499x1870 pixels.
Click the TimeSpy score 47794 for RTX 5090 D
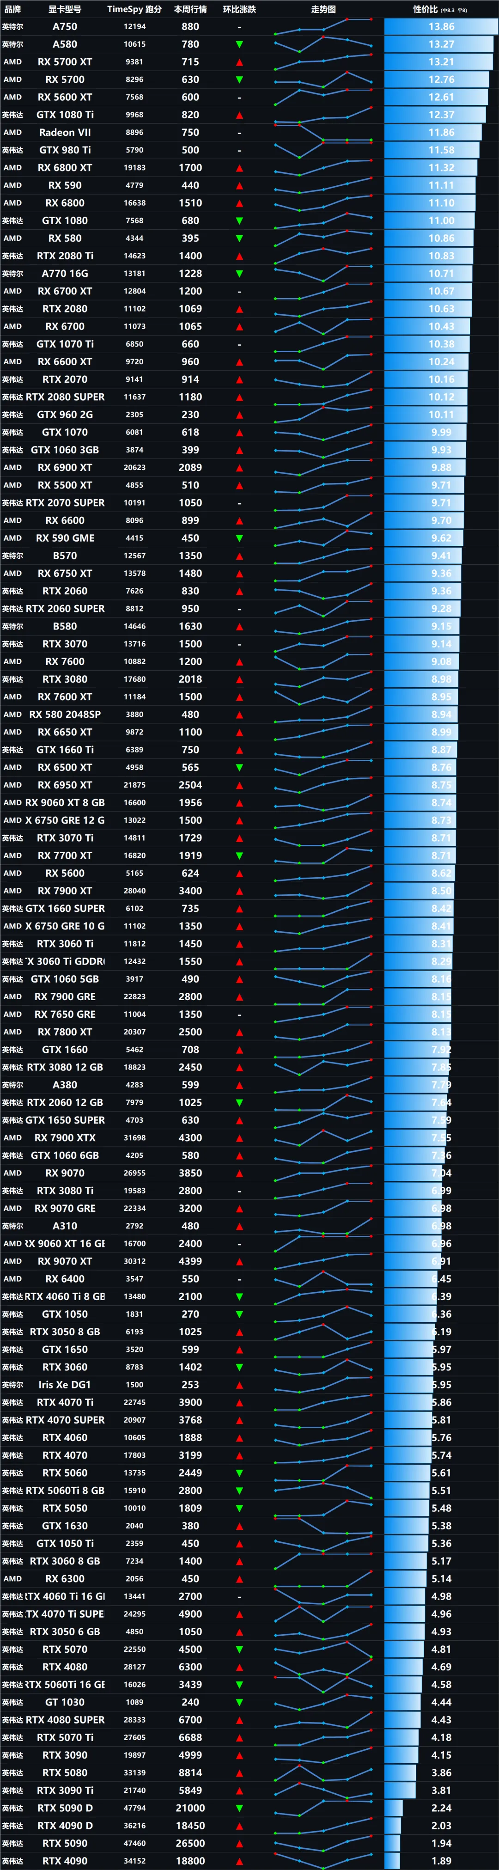coord(134,1808)
